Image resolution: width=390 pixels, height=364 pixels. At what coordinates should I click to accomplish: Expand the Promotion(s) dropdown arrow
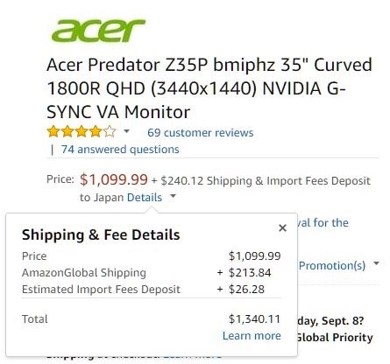tap(376, 263)
